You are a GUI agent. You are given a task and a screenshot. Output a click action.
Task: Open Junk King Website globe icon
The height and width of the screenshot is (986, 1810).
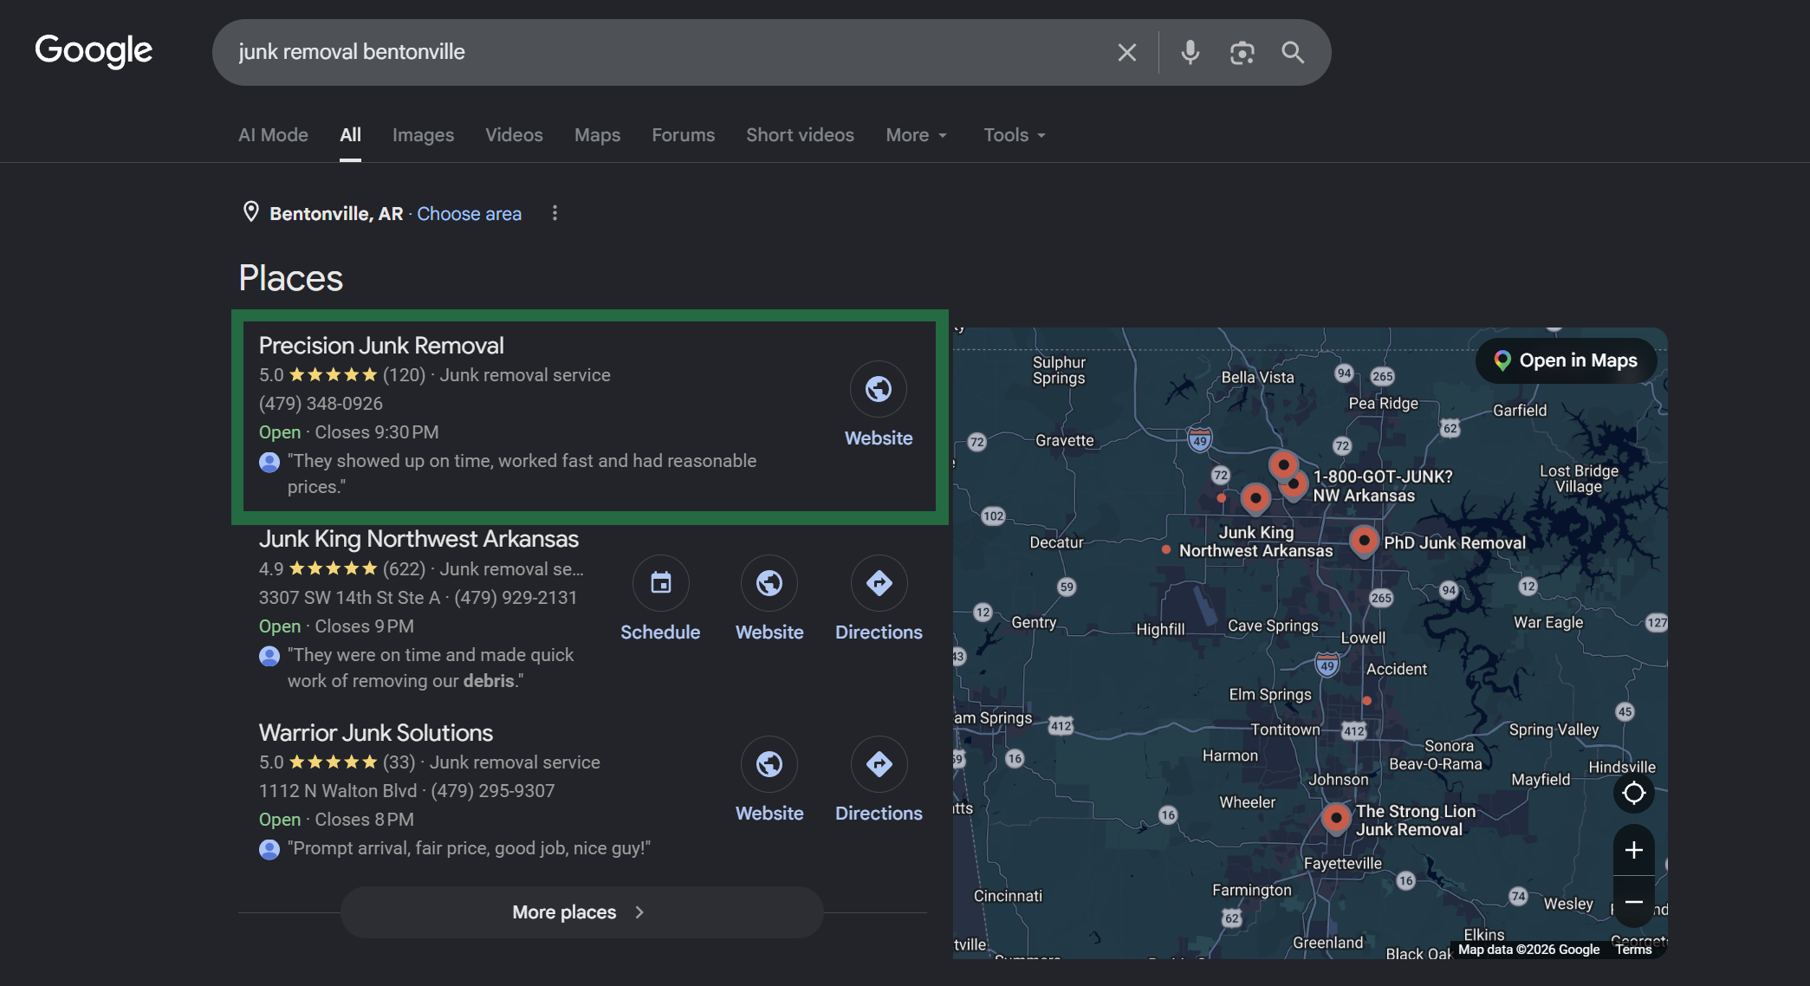pyautogui.click(x=769, y=583)
